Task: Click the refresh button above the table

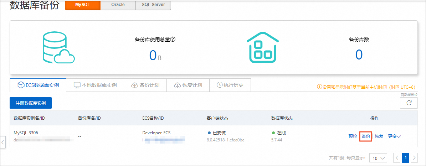Action: [408, 103]
